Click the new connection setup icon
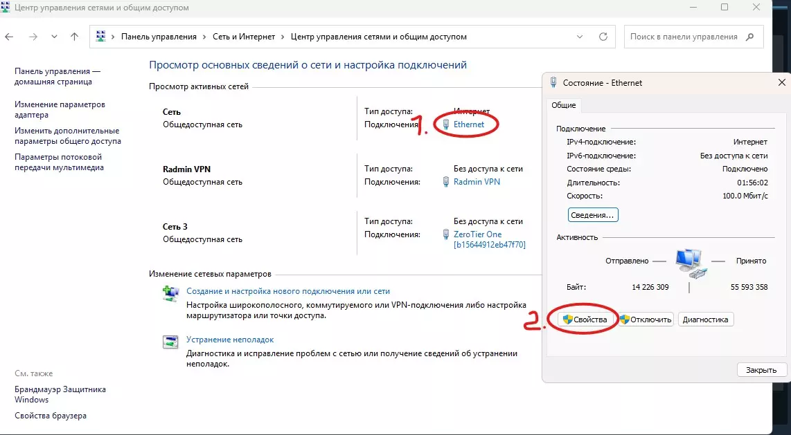Screen dimensions: 791x435 coord(170,293)
